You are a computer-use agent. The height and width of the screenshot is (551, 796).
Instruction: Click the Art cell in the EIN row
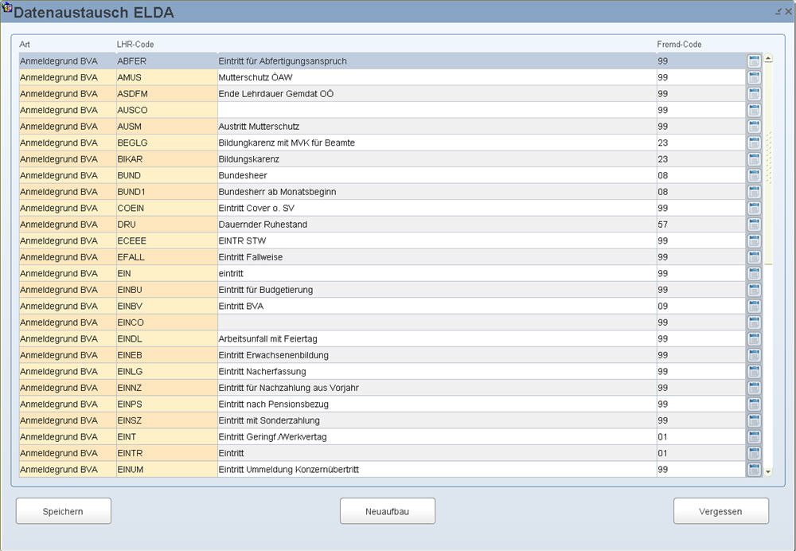68,273
